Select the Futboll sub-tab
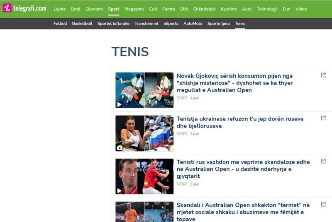332x222 pixels. [x=60, y=24]
